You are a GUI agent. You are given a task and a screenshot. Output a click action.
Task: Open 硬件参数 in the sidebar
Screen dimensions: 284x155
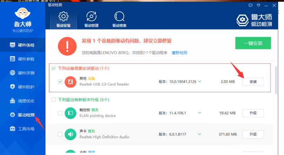click(22, 59)
